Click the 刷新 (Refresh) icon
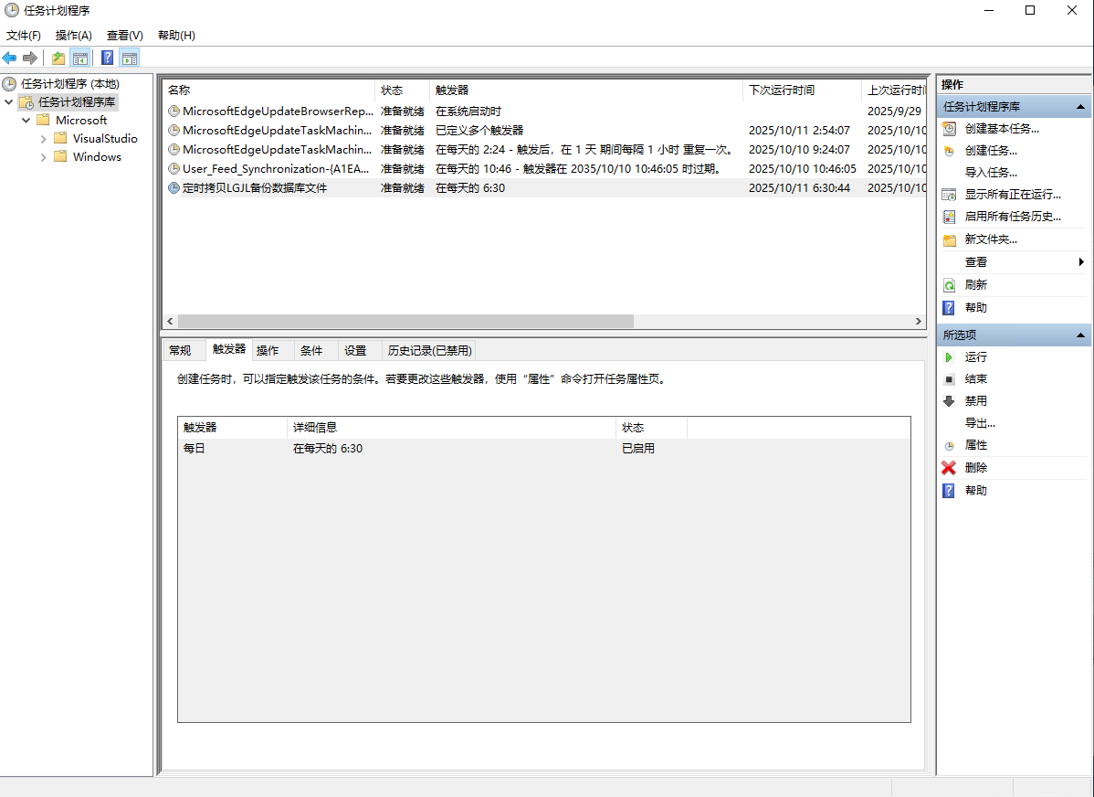1094x797 pixels. (949, 285)
